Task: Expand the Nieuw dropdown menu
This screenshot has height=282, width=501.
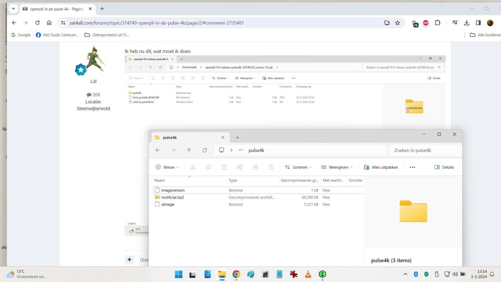Action: click(167, 167)
